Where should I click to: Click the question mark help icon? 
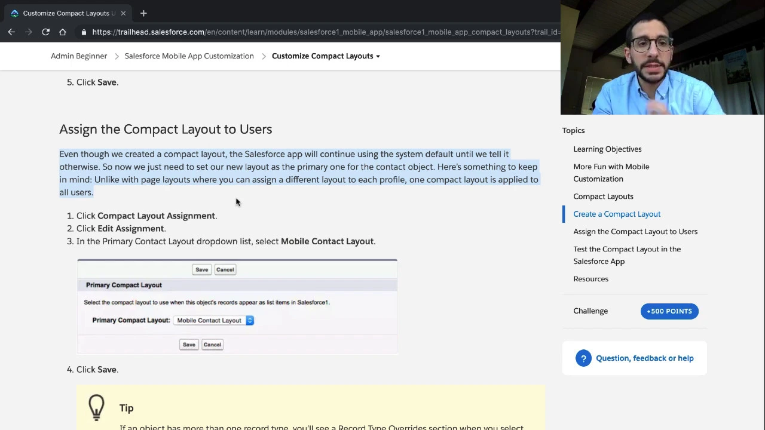coord(583,358)
